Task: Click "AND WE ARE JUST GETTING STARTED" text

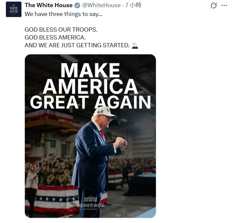Action: (77, 45)
